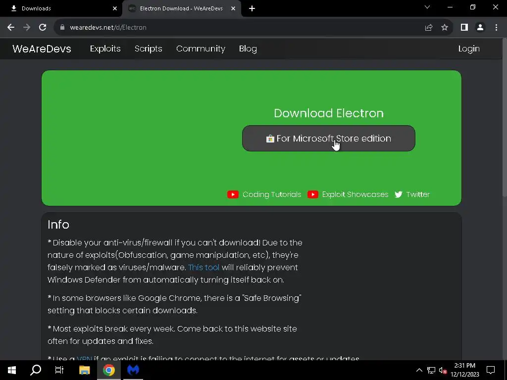This screenshot has height=380, width=507.
Task: Open the Exploit Showcases link
Action: pyautogui.click(x=355, y=194)
